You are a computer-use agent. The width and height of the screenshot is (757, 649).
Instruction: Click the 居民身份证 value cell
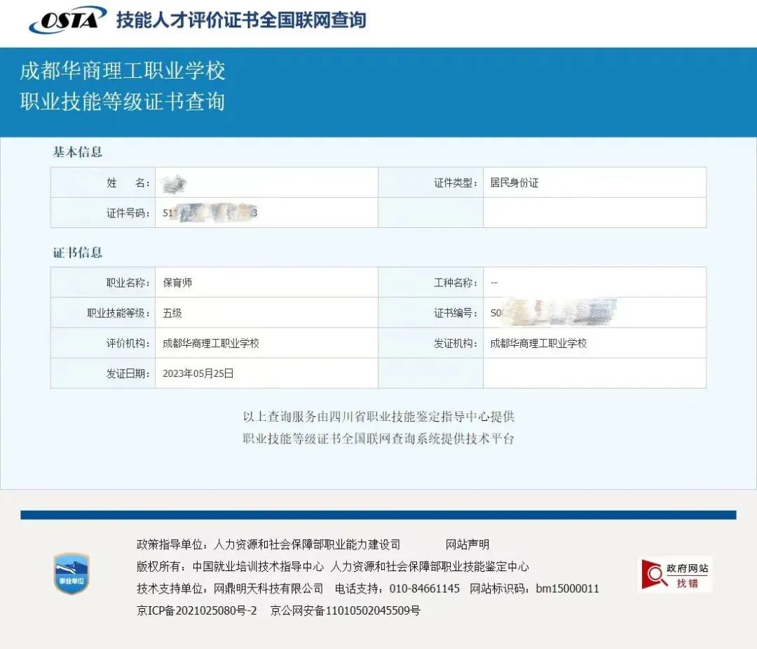(514, 183)
